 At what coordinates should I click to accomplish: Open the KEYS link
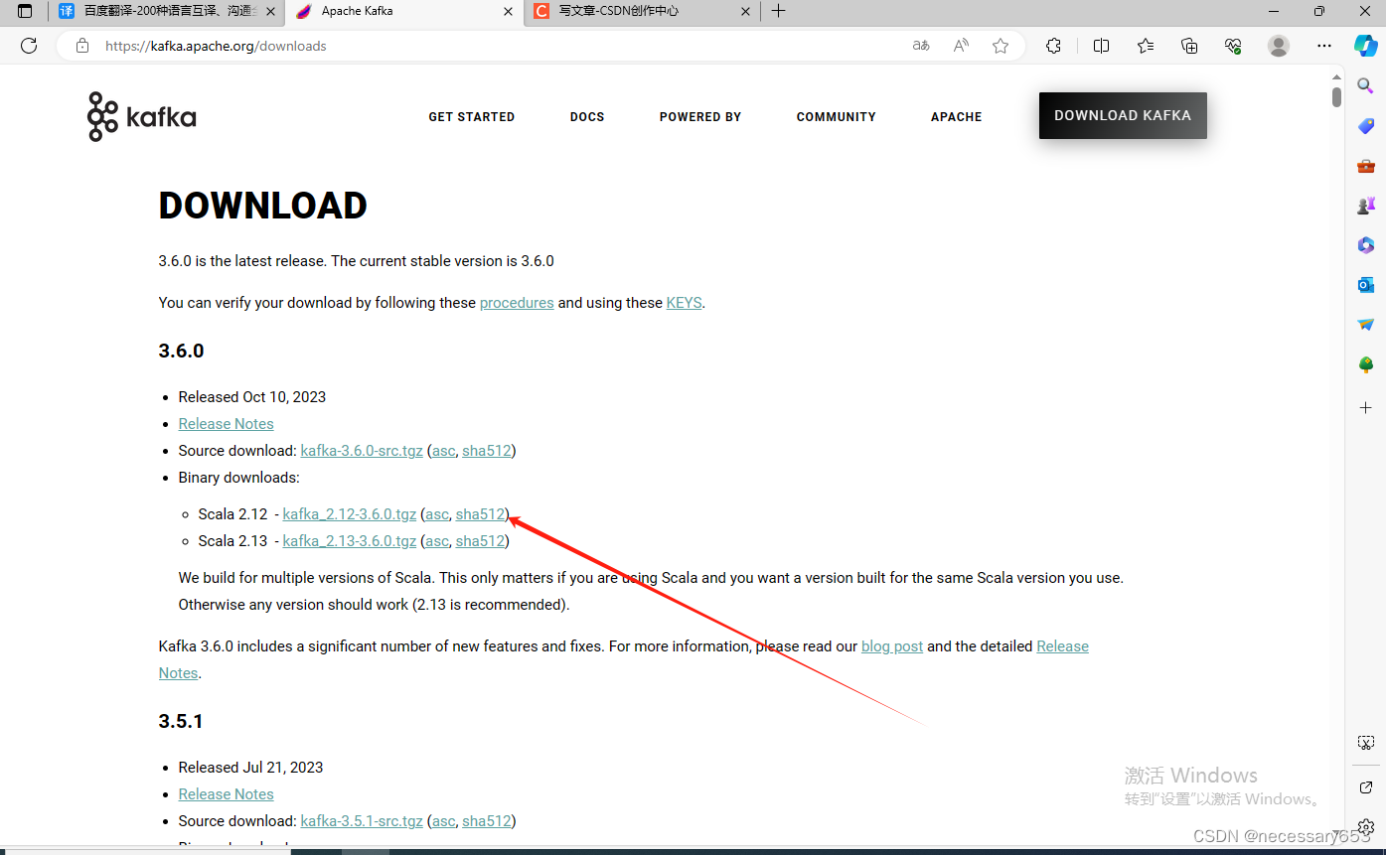click(x=684, y=303)
